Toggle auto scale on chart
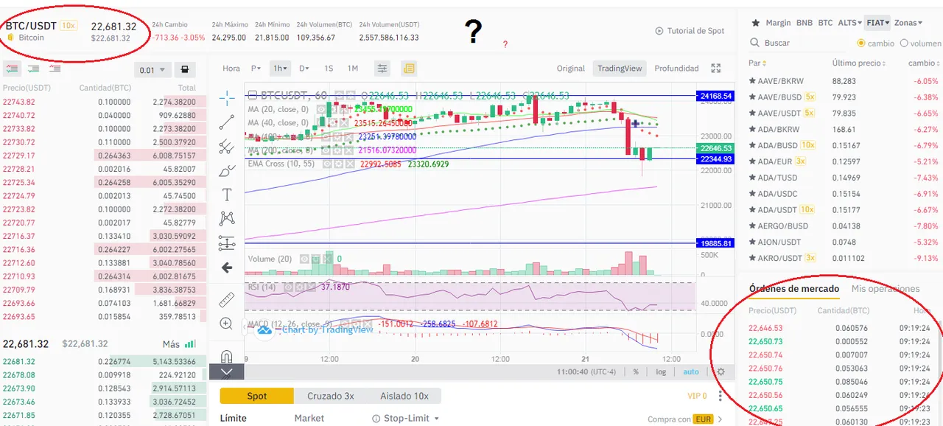943x426 pixels. (x=690, y=372)
